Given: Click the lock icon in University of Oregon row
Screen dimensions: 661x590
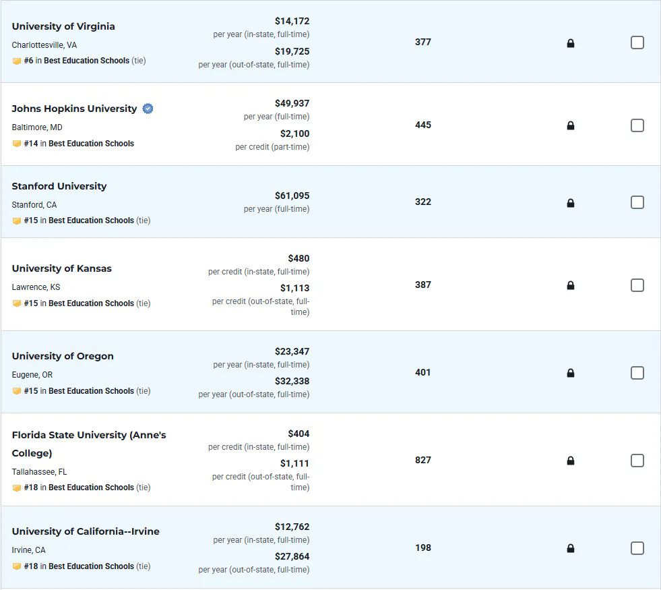Looking at the screenshot, I should 571,373.
